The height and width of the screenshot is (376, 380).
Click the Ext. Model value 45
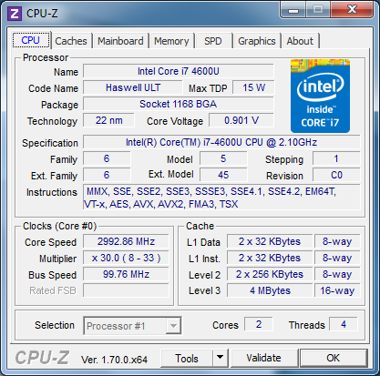tap(223, 175)
